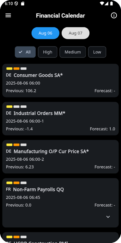Tap the Wi-Fi signal icon in status bar
The width and height of the screenshot is (121, 243).
click(102, 4)
